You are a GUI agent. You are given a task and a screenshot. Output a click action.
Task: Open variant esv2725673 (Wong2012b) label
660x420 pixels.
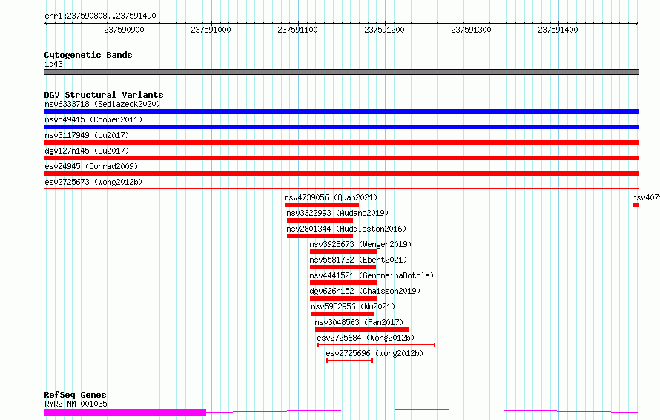click(x=93, y=182)
